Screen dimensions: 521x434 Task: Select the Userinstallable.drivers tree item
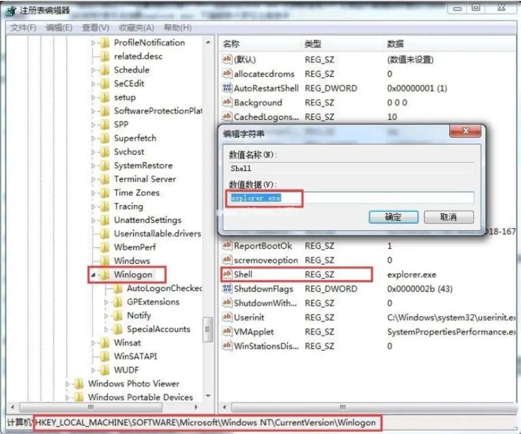coord(158,233)
